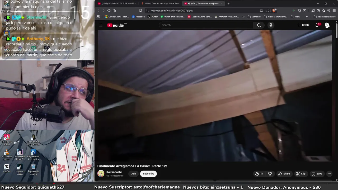Click the Clip button under the video

(301, 174)
